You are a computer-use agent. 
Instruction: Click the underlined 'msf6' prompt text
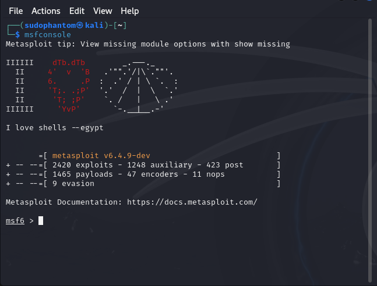pyautogui.click(x=15, y=221)
